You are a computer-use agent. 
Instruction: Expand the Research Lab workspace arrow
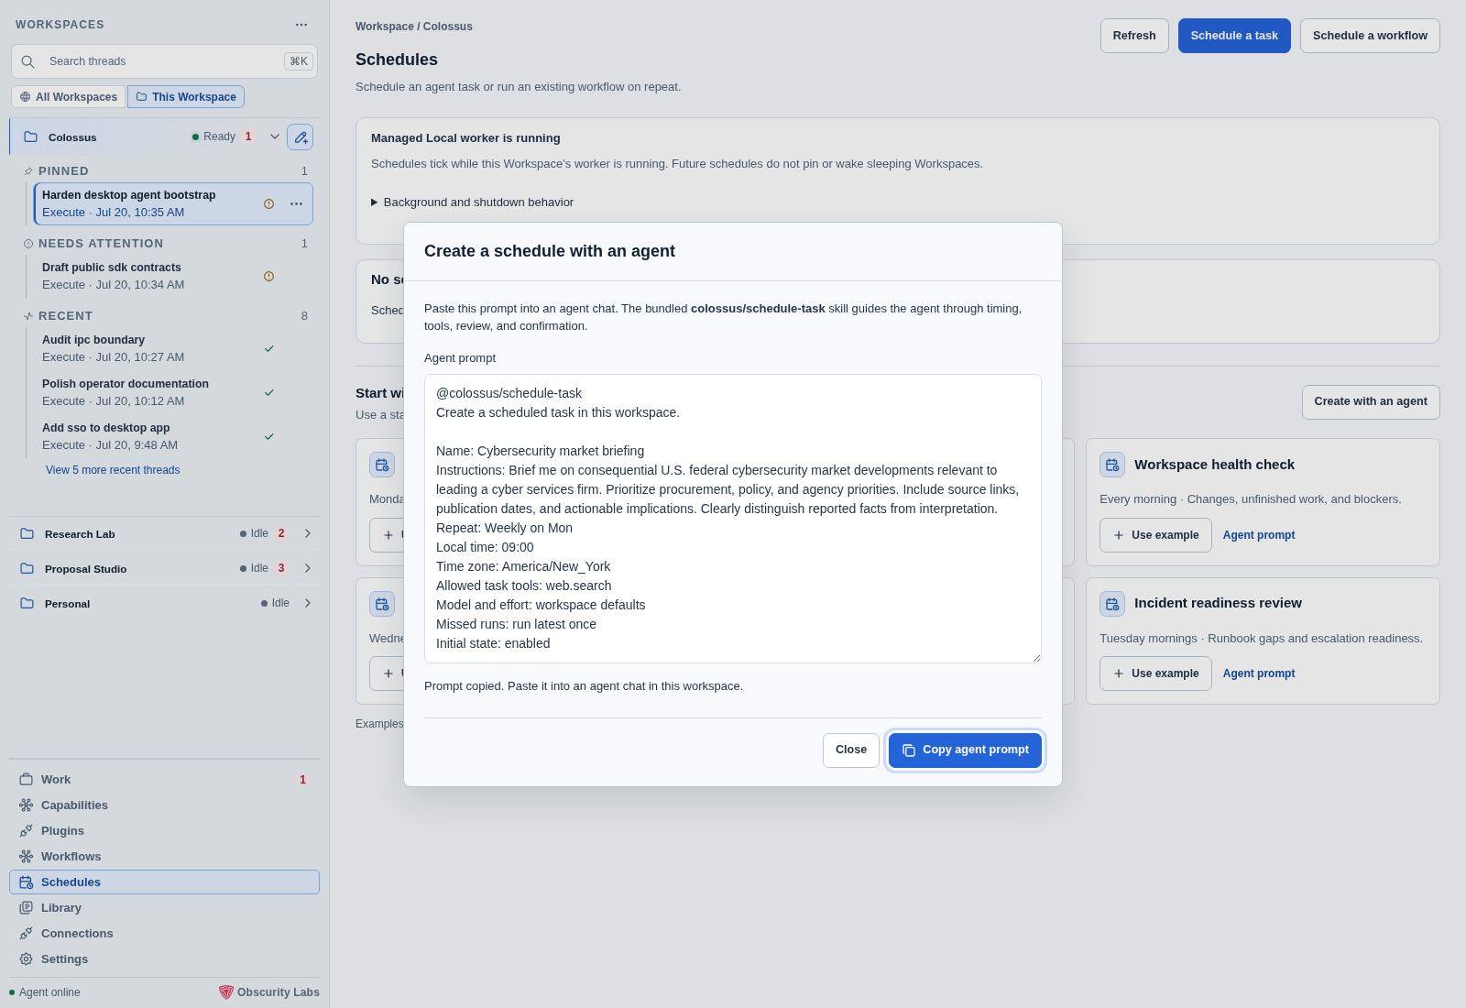pyautogui.click(x=308, y=533)
